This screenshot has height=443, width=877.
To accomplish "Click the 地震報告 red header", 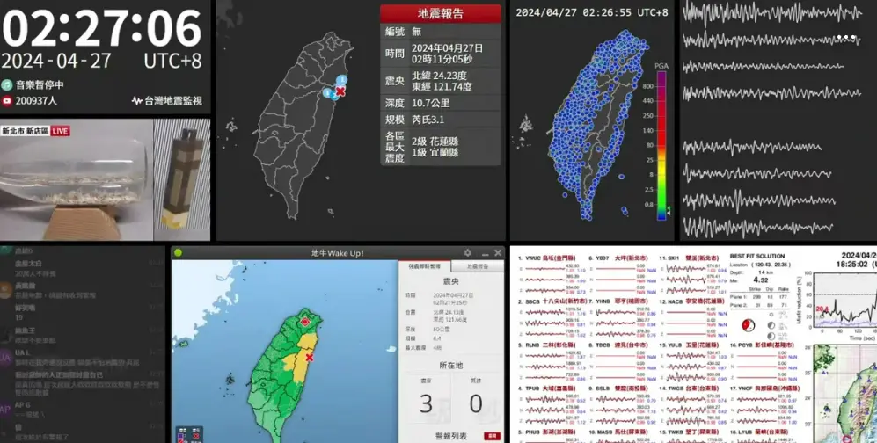I will click(441, 14).
